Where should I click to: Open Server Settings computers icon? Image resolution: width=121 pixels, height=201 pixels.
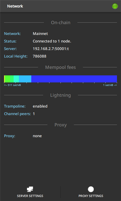(x=30, y=189)
